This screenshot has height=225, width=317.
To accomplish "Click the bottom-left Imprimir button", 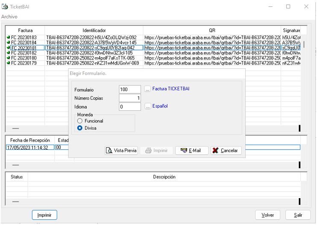I will click(44, 215).
